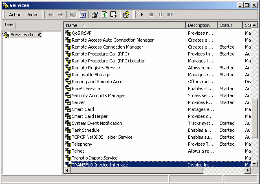Click gear icon beside RunAs Service
This screenshot has width=260, height=184.
(68, 89)
